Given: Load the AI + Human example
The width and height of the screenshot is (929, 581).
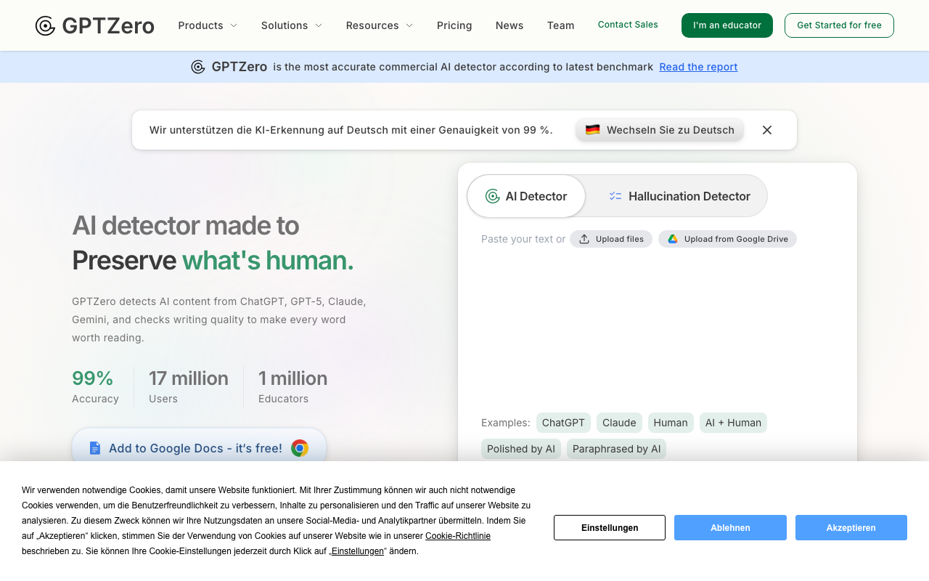Looking at the screenshot, I should (733, 423).
